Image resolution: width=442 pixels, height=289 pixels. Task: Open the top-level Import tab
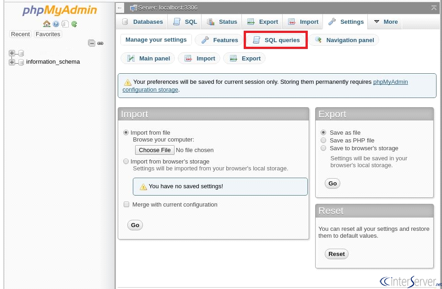303,22
